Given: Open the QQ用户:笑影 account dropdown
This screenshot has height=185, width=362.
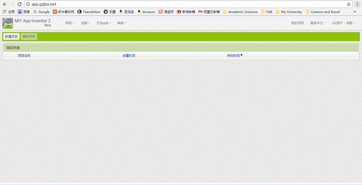Looking at the screenshot, I should 343,23.
